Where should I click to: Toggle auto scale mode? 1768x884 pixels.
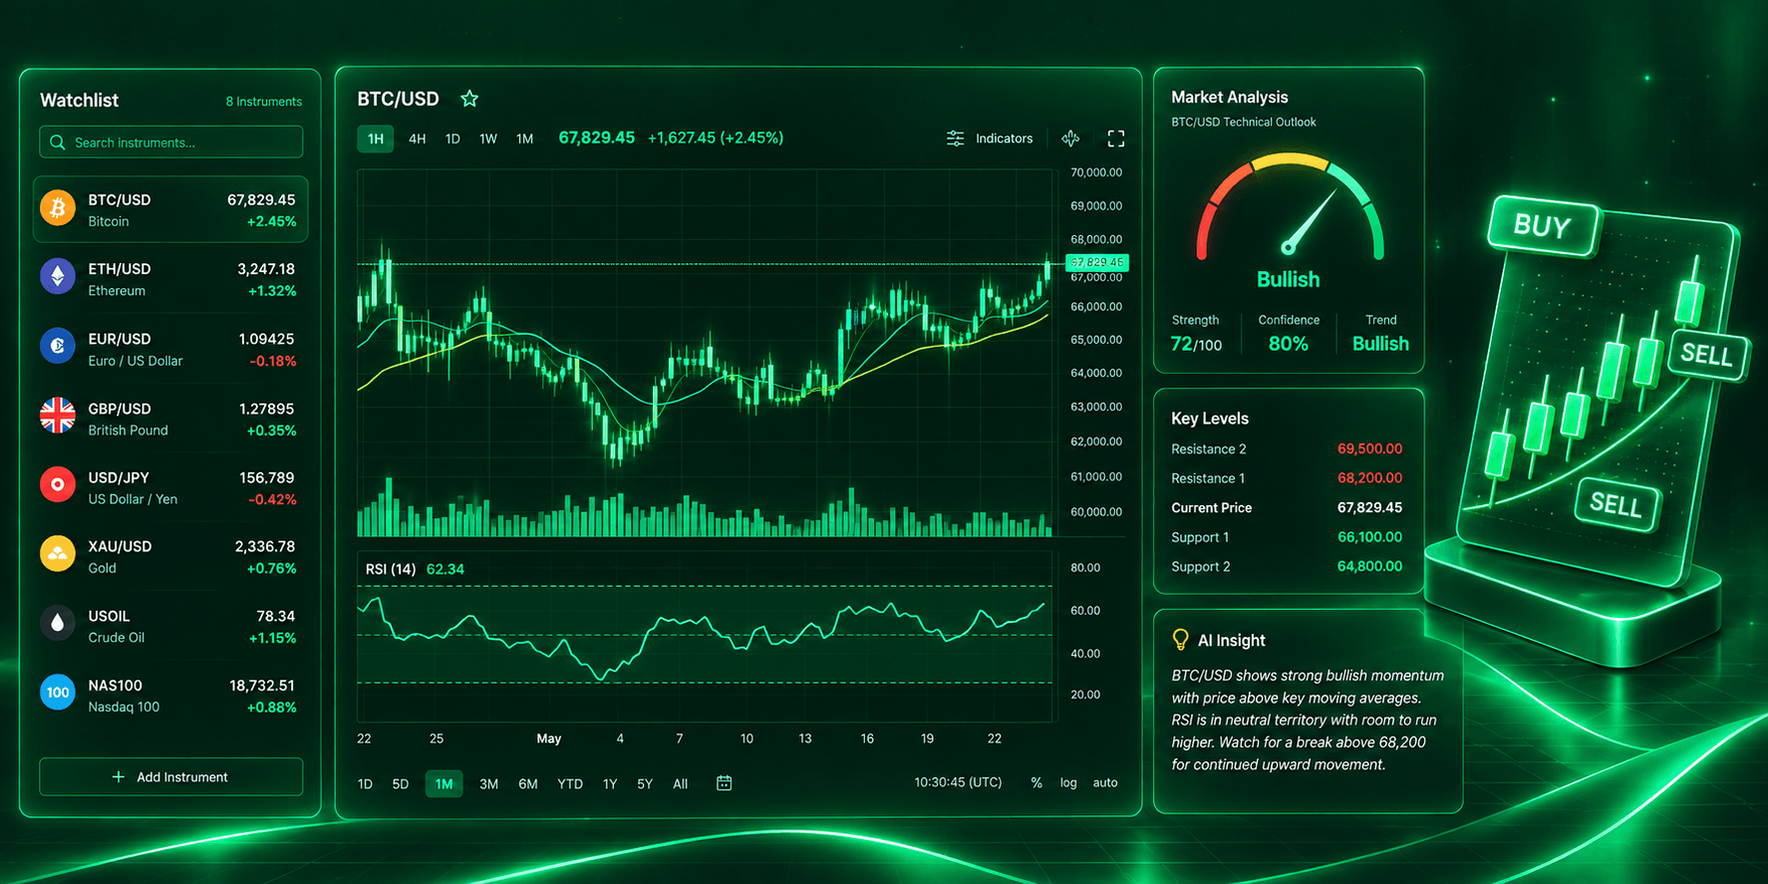click(x=1105, y=783)
